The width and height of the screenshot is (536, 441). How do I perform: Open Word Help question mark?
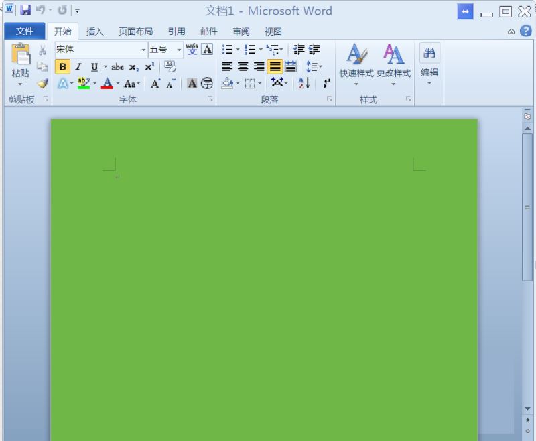(x=526, y=31)
